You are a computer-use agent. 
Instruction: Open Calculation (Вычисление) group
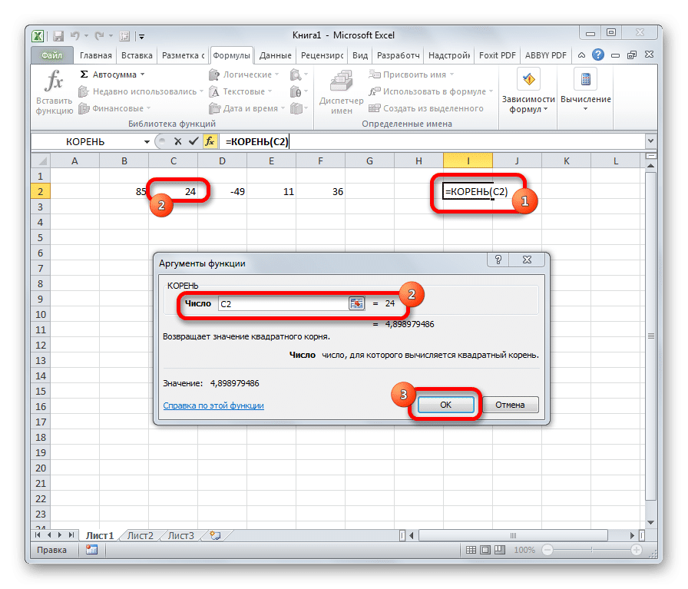click(x=586, y=90)
